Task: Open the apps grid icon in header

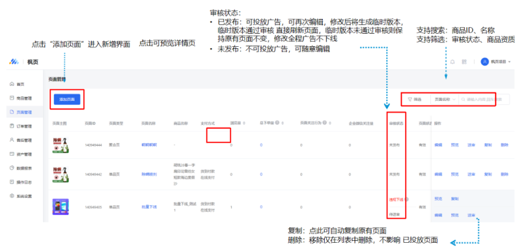Action: click(464, 62)
